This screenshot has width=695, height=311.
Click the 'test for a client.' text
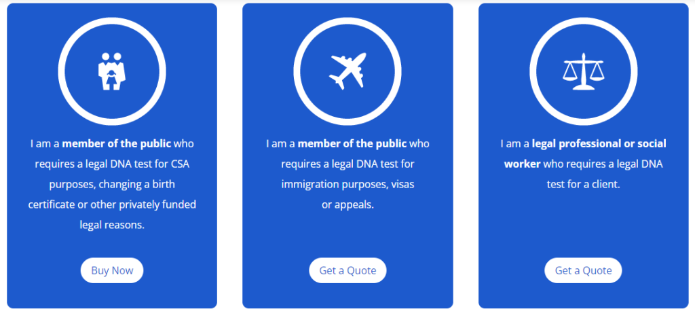[583, 184]
